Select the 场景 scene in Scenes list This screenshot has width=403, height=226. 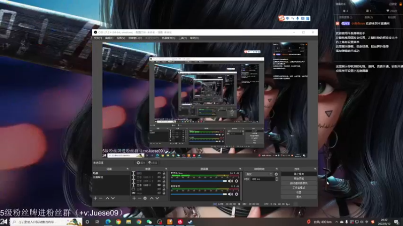(111, 173)
